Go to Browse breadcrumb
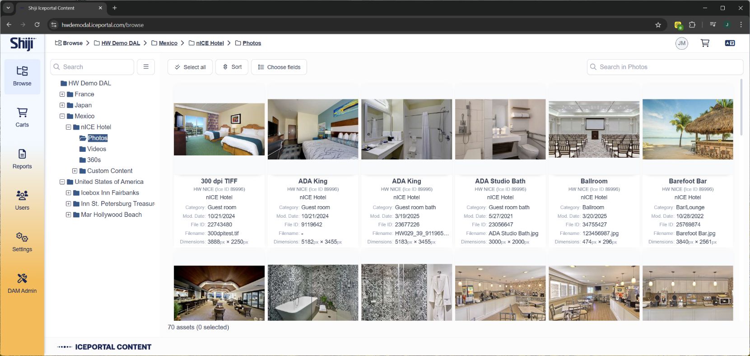This screenshot has height=356, width=750. (69, 43)
